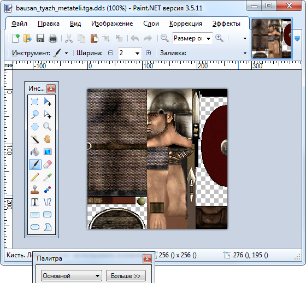Select the Gradient tool
Screen dimensions: 306x283
[48, 152]
